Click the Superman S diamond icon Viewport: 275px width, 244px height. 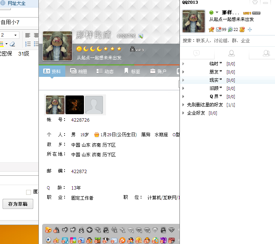coord(171,230)
